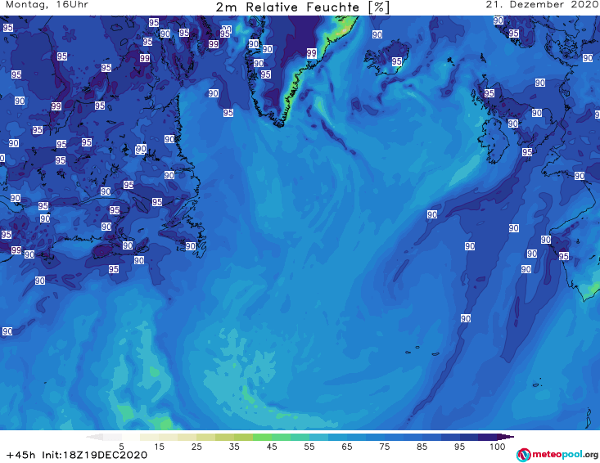Click the title "2m Relative Feuchte [%]"

click(302, 7)
